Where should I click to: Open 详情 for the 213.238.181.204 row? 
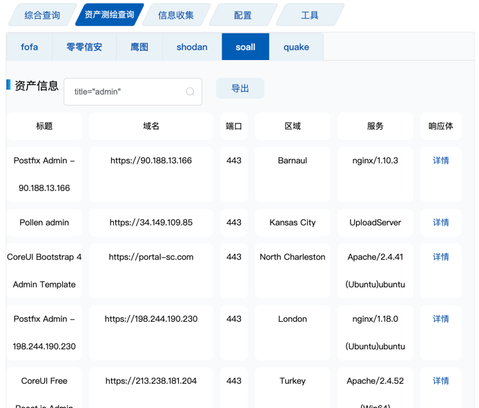point(440,381)
